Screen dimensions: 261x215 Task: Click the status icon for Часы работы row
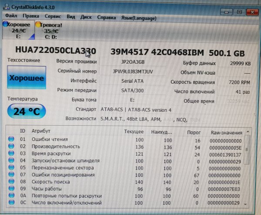(x=11, y=189)
